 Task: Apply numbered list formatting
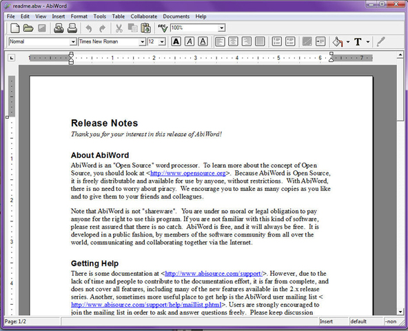276,41
